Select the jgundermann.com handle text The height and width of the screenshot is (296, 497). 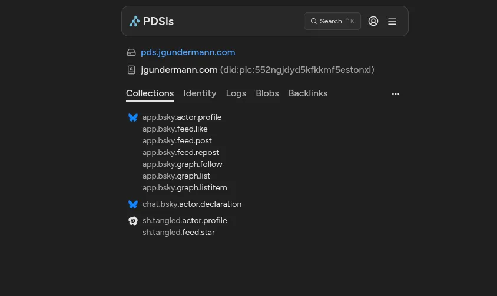tap(179, 70)
